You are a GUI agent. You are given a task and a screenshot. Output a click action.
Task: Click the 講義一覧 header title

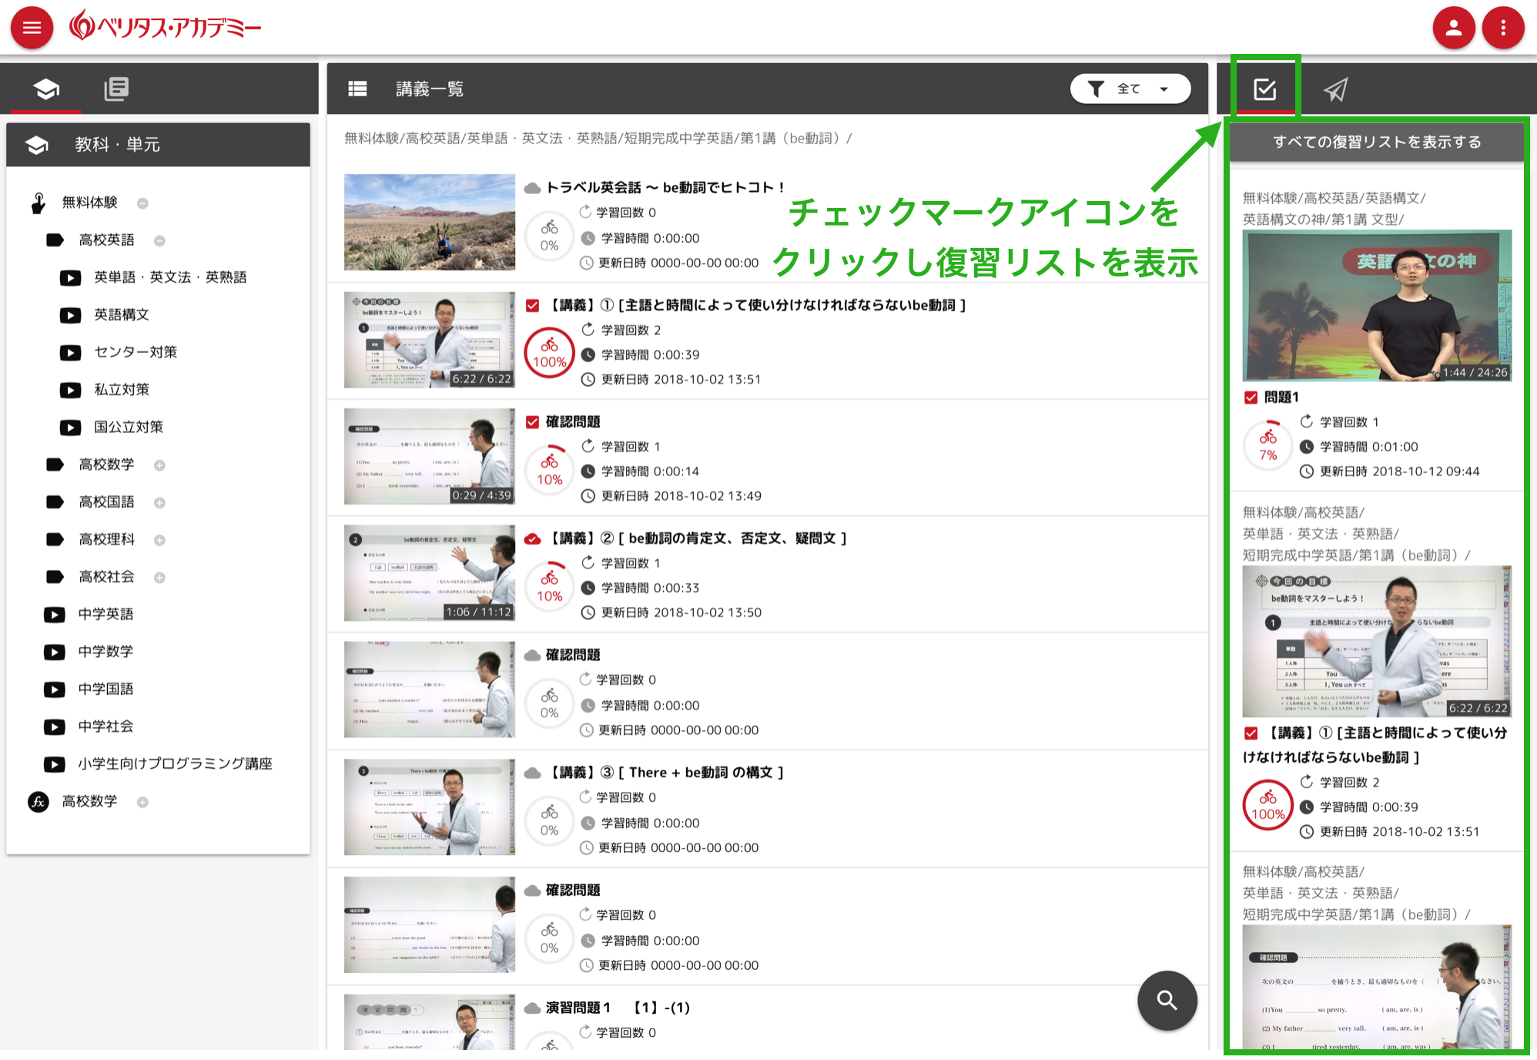point(430,89)
